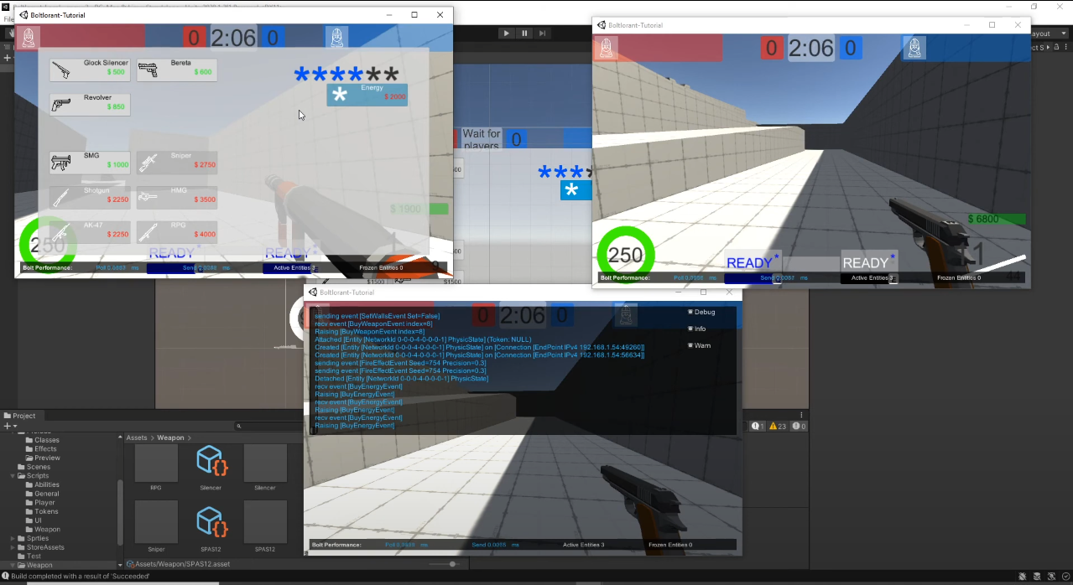This screenshot has width=1073, height=585.
Task: Open the Project tab
Action: pyautogui.click(x=20, y=416)
